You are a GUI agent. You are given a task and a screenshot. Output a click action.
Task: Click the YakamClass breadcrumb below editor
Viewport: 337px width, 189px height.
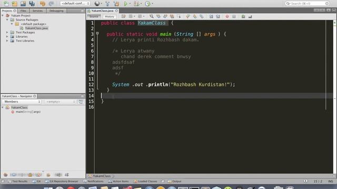pos(102,176)
